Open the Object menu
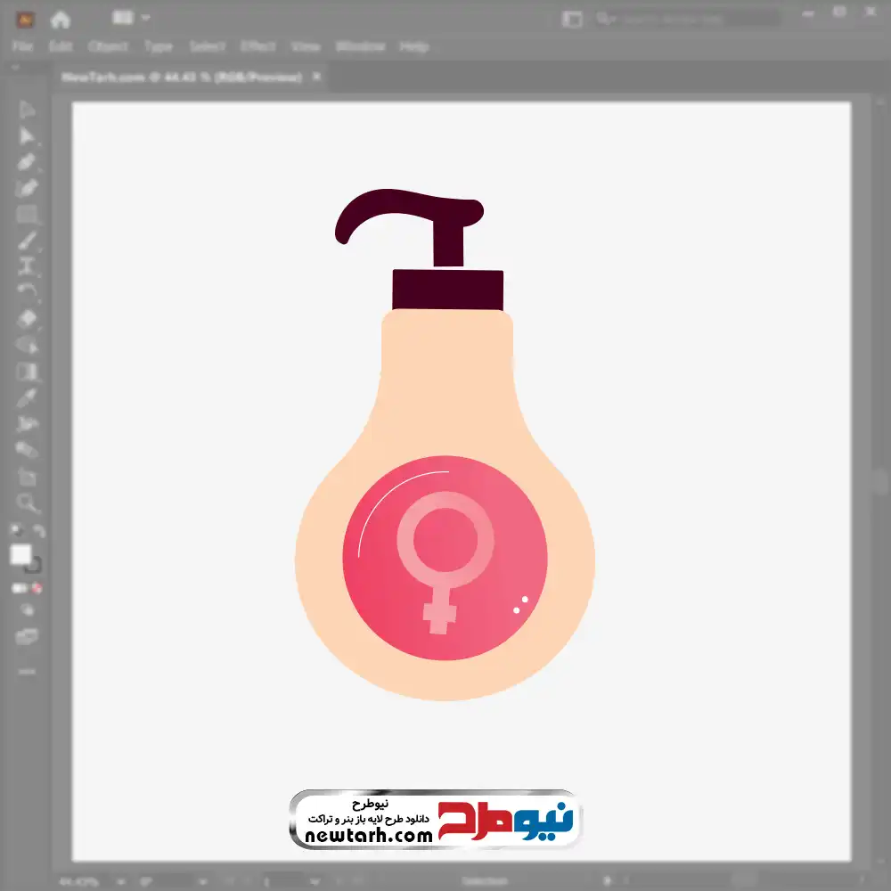The image size is (891, 891). tap(106, 46)
